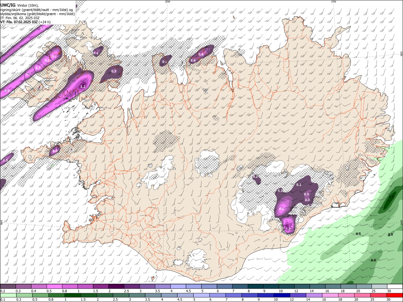Click the 'VT: Fös. 07.02.2025 03Z (+24 h)' line

tap(26, 22)
